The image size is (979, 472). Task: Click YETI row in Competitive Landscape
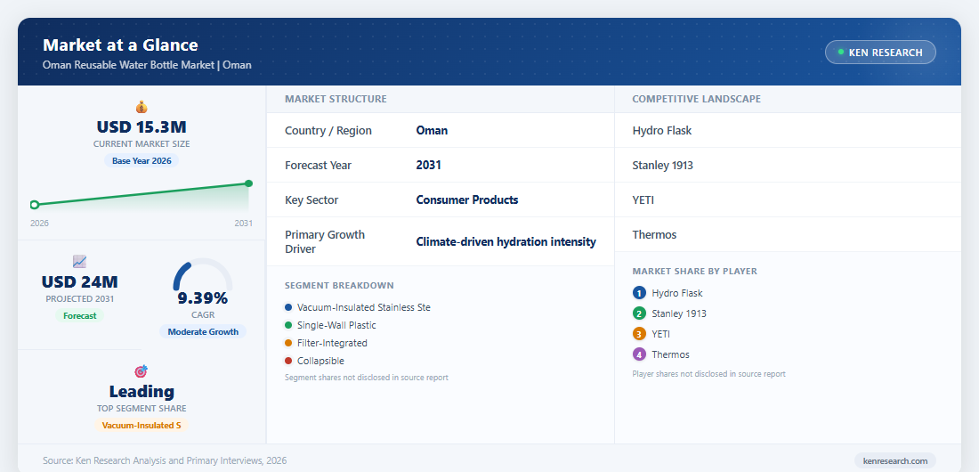(x=788, y=200)
